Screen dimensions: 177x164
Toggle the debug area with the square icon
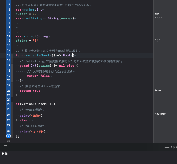6,147
